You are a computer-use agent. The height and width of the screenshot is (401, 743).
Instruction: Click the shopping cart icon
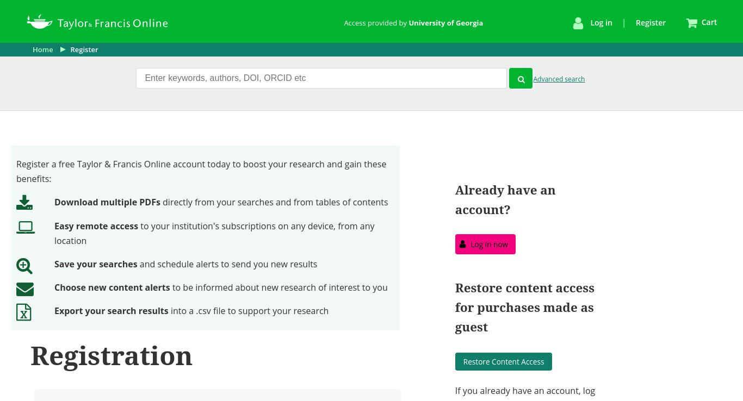click(x=692, y=23)
